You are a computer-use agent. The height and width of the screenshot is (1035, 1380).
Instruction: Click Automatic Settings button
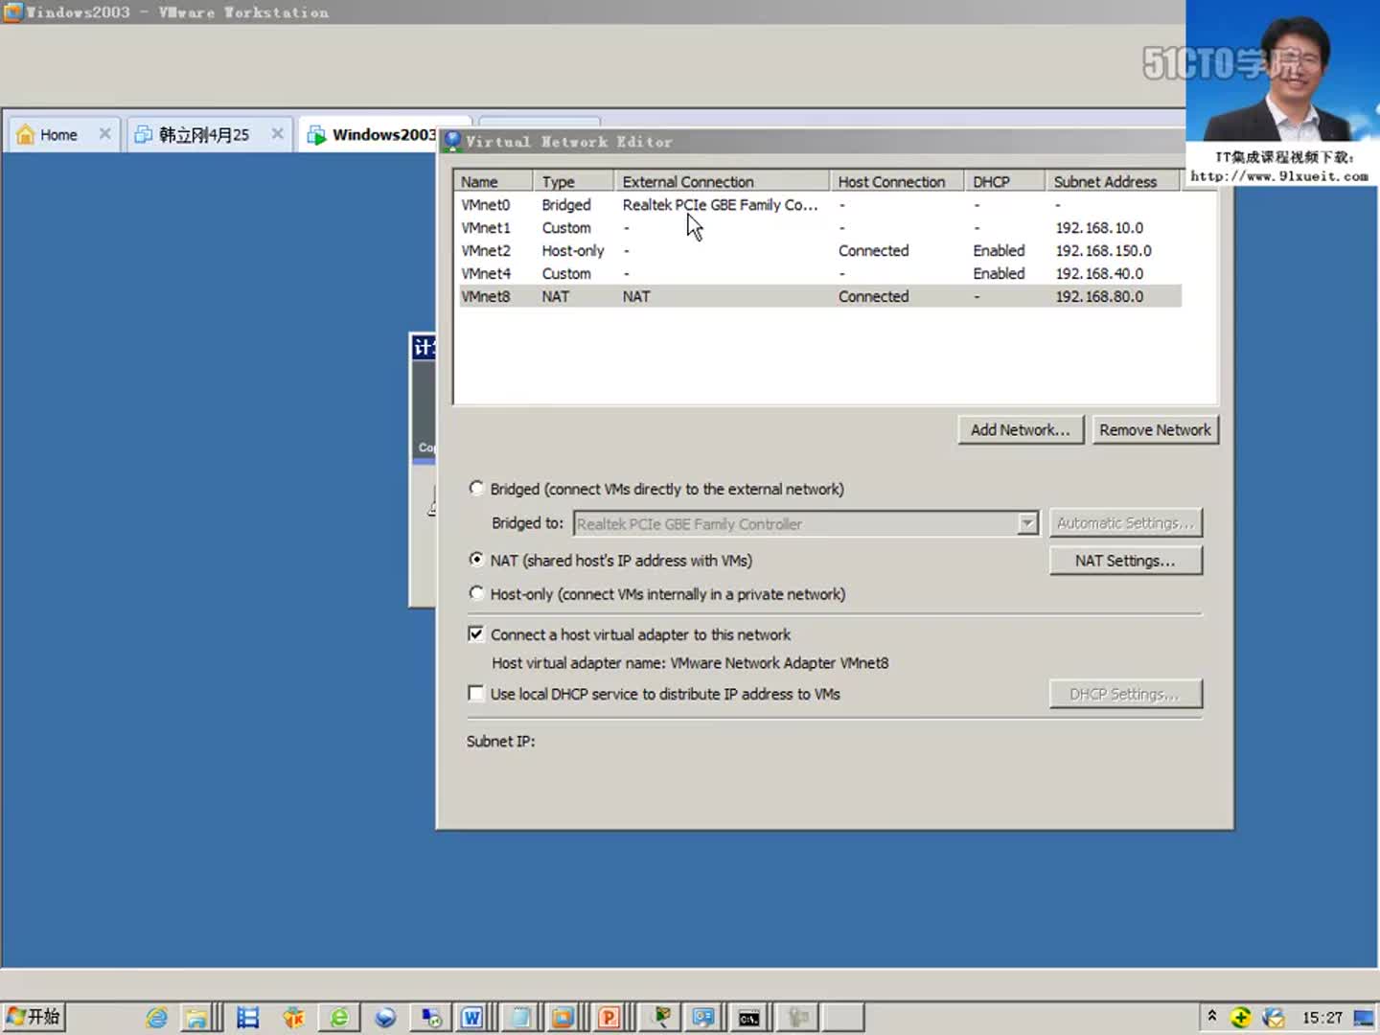pyautogui.click(x=1125, y=523)
